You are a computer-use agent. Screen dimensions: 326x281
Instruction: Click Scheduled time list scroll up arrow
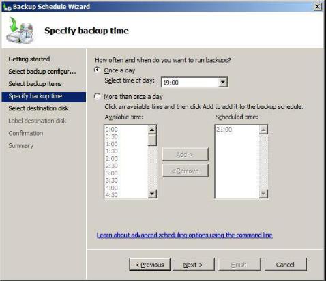[263, 130]
